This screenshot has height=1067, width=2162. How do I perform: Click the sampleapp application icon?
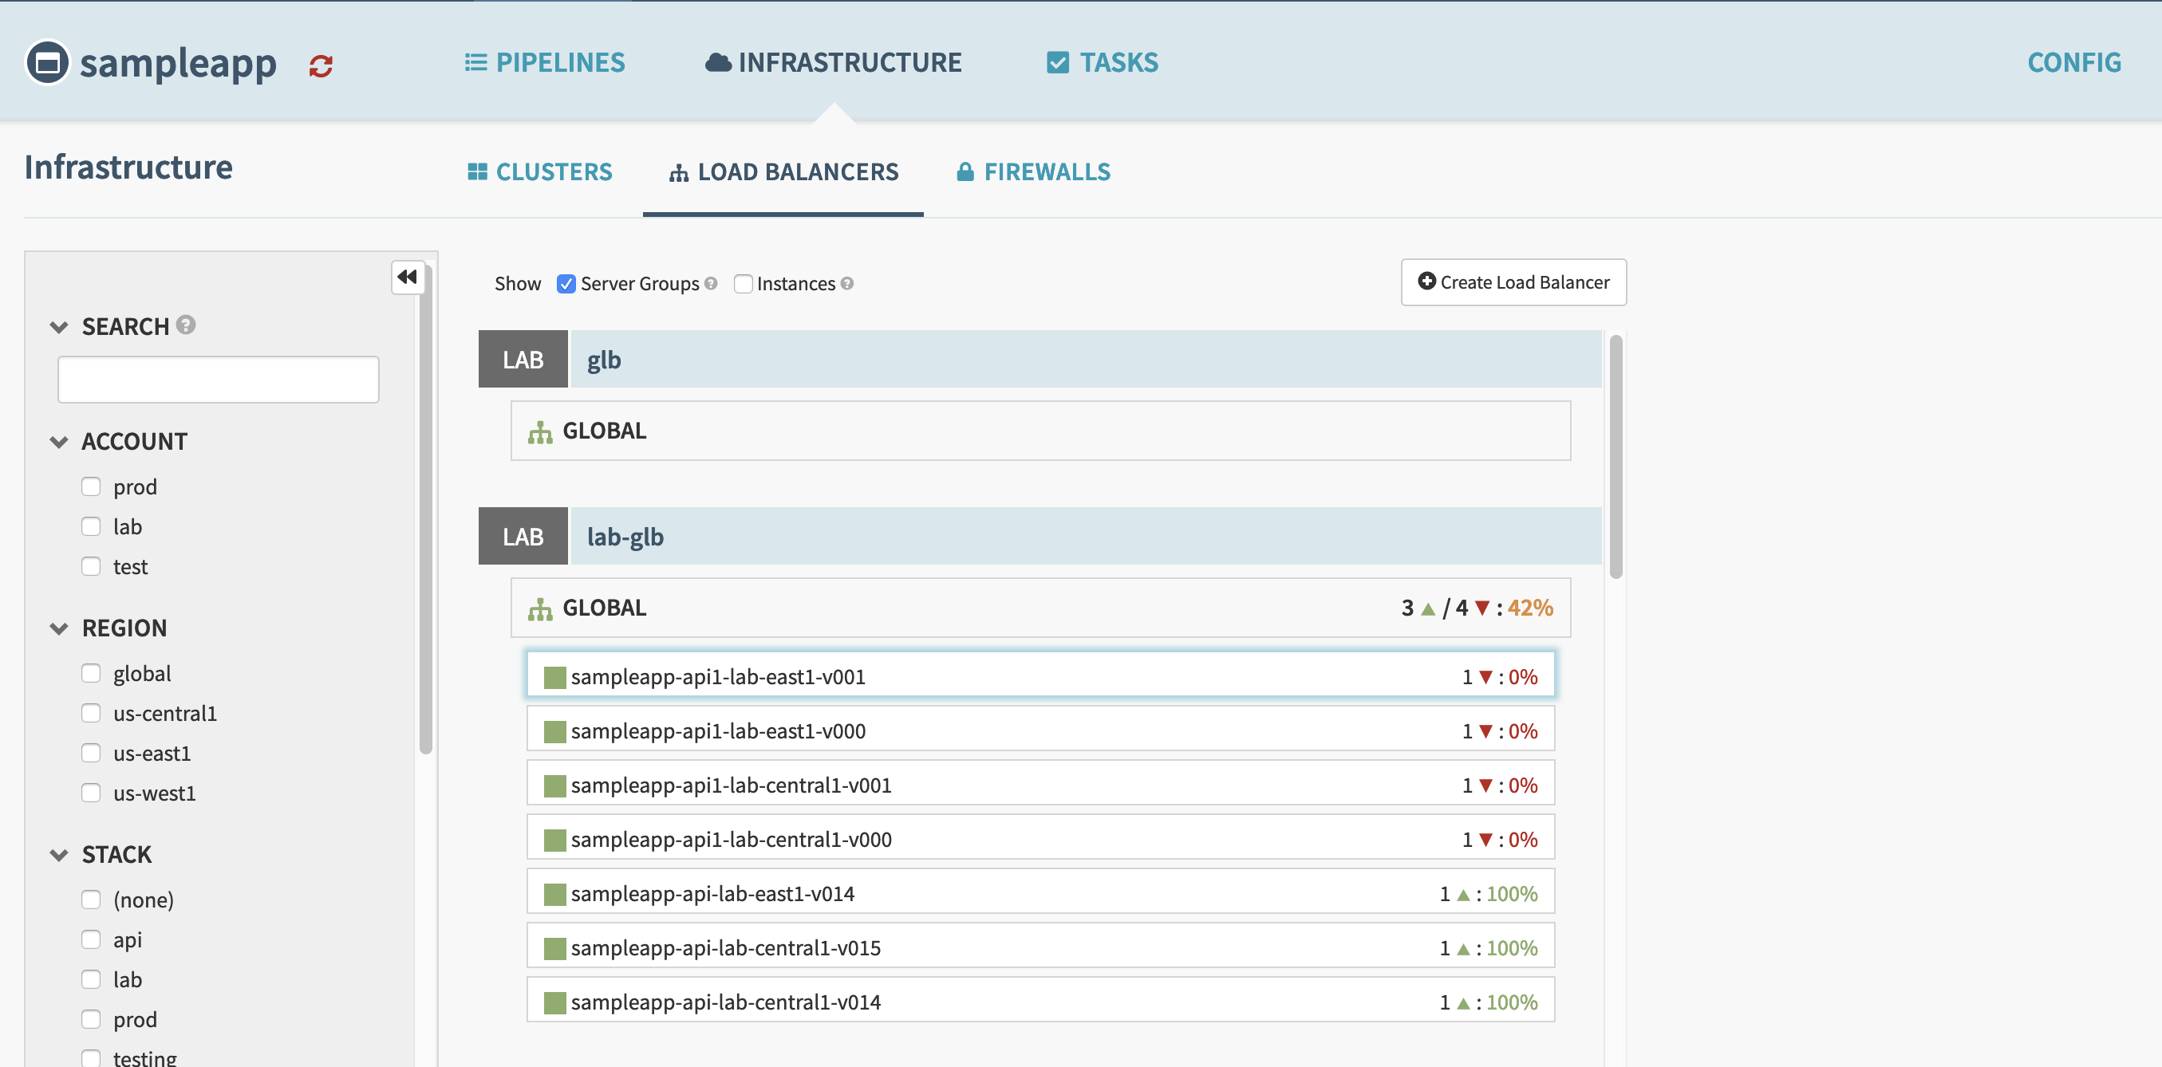click(x=46, y=62)
